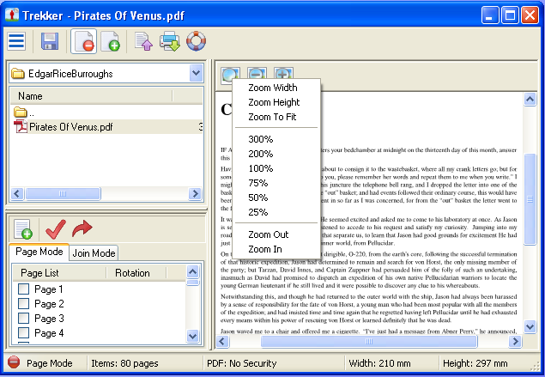545x377 pixels.
Task: Tick the Page 4 checkbox
Action: (x=24, y=333)
